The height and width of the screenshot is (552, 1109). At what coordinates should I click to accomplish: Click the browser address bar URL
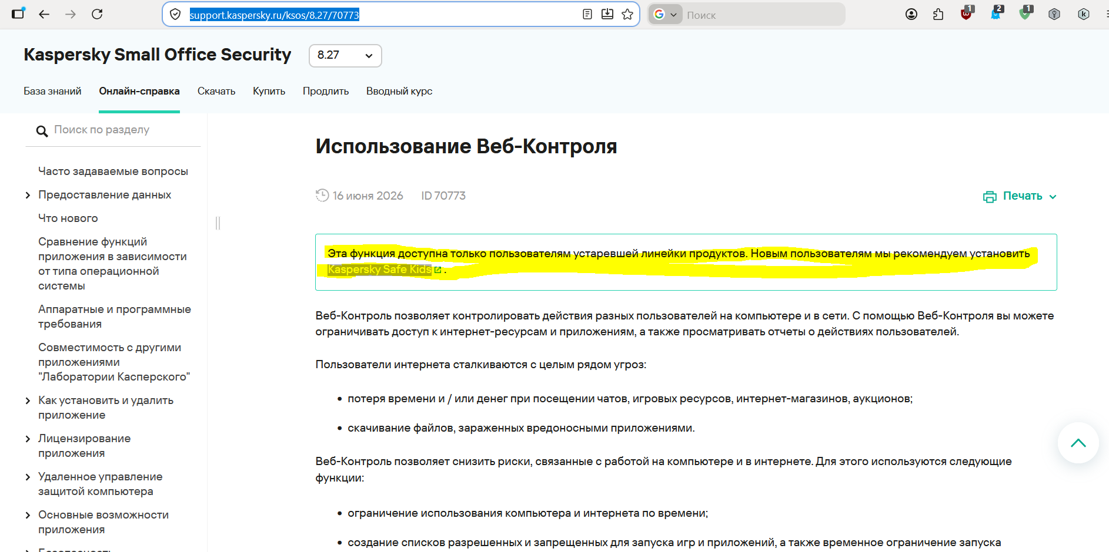(274, 15)
